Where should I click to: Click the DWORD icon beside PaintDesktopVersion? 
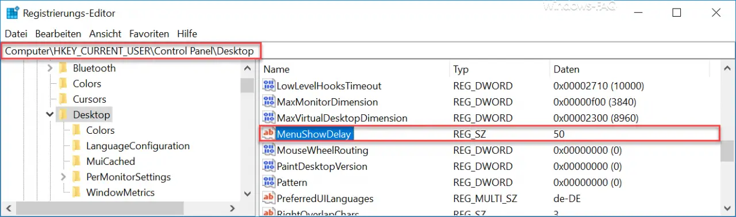click(x=269, y=166)
